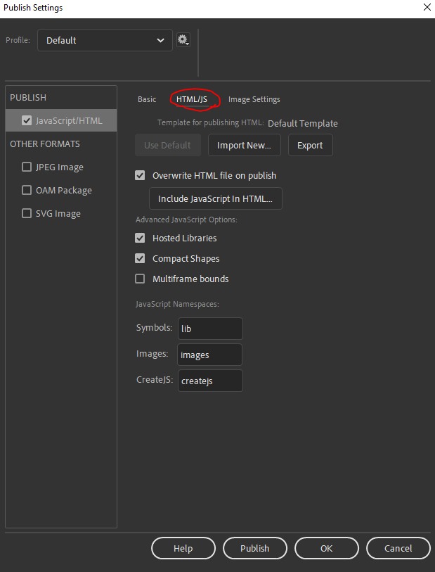Switch to the Basic tab
435x572 pixels.
point(147,100)
